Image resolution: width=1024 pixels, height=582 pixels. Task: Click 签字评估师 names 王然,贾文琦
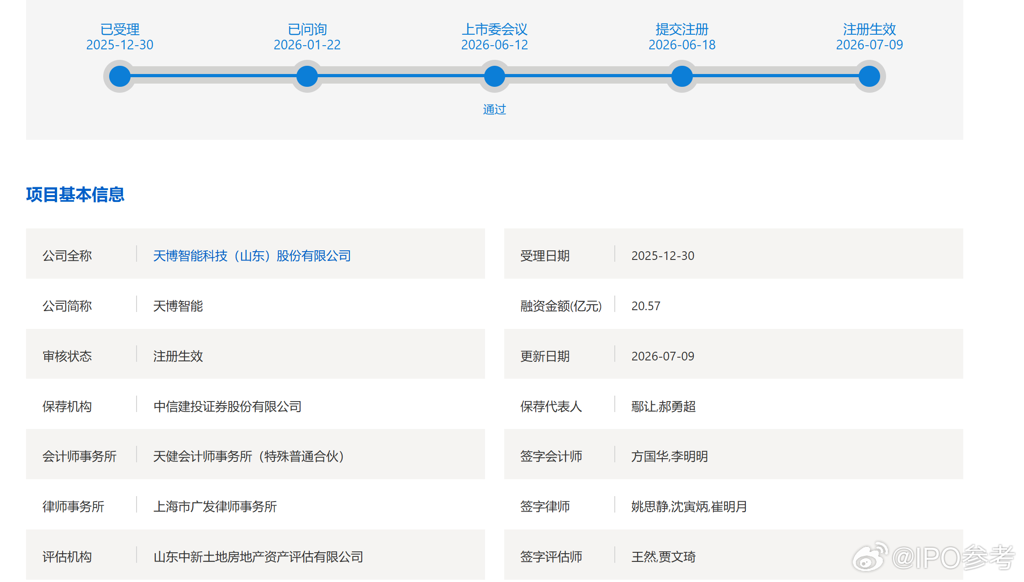[x=664, y=557]
